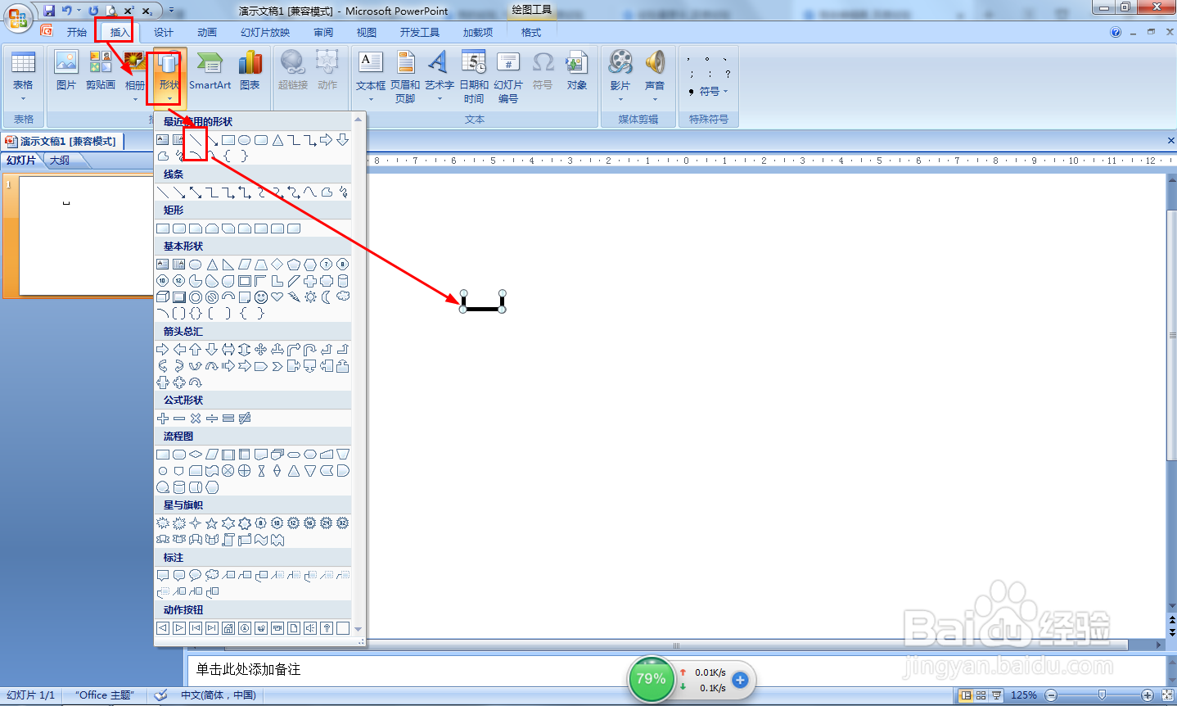
Task: Select the Movie action button shape
Action: click(x=277, y=628)
